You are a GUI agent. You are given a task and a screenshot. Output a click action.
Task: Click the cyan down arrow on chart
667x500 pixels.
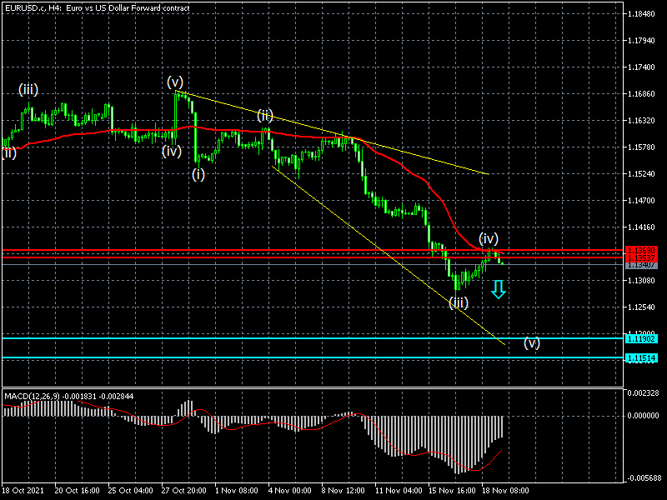(x=498, y=289)
